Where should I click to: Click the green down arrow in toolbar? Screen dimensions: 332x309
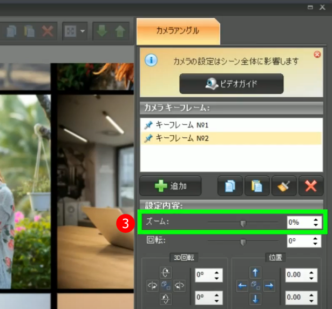click(101, 31)
